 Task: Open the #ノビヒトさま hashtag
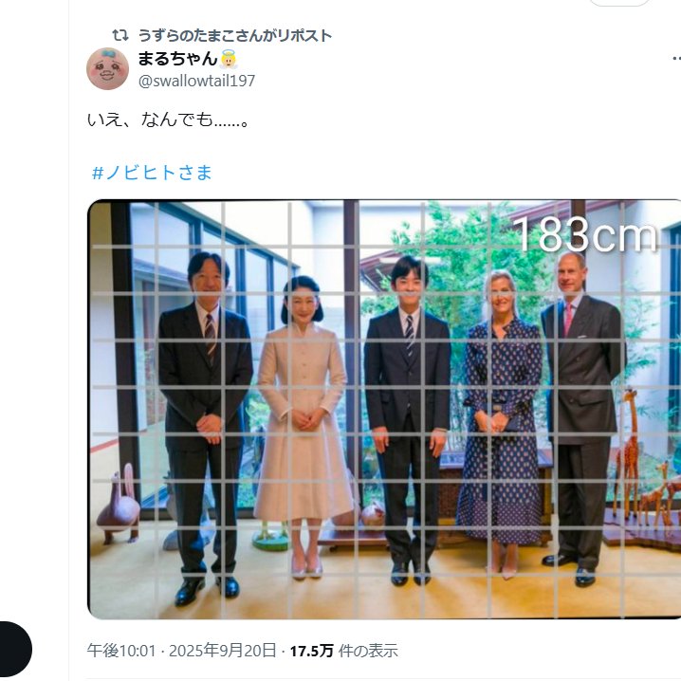point(152,173)
